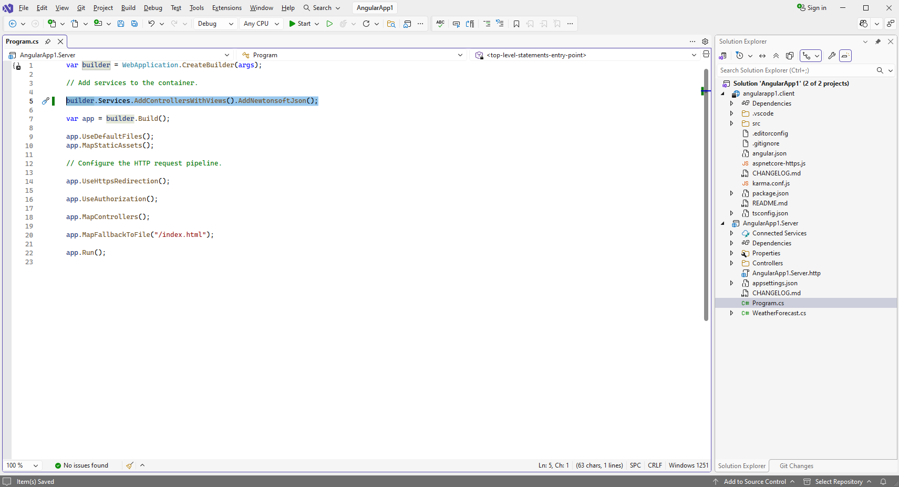Click Add to Source Control in status bar

tap(755, 482)
